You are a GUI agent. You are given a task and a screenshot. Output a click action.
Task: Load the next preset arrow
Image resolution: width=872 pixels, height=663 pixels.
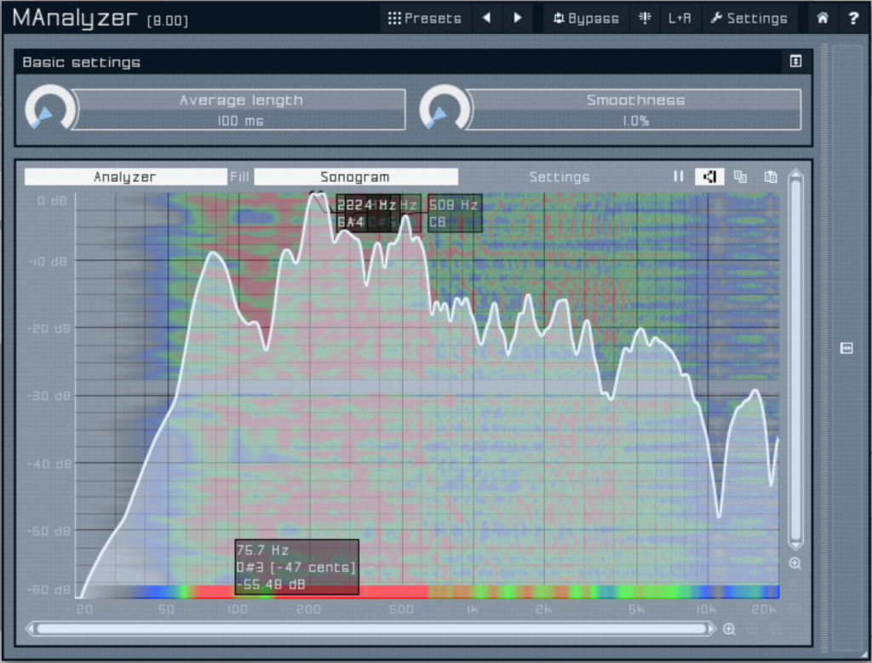coord(517,19)
